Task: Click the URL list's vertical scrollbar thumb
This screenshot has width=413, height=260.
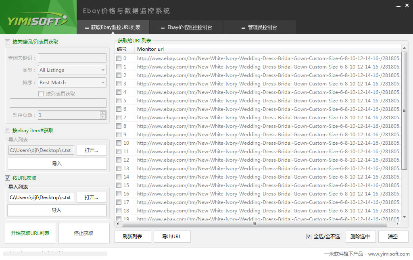Action: pos(404,110)
